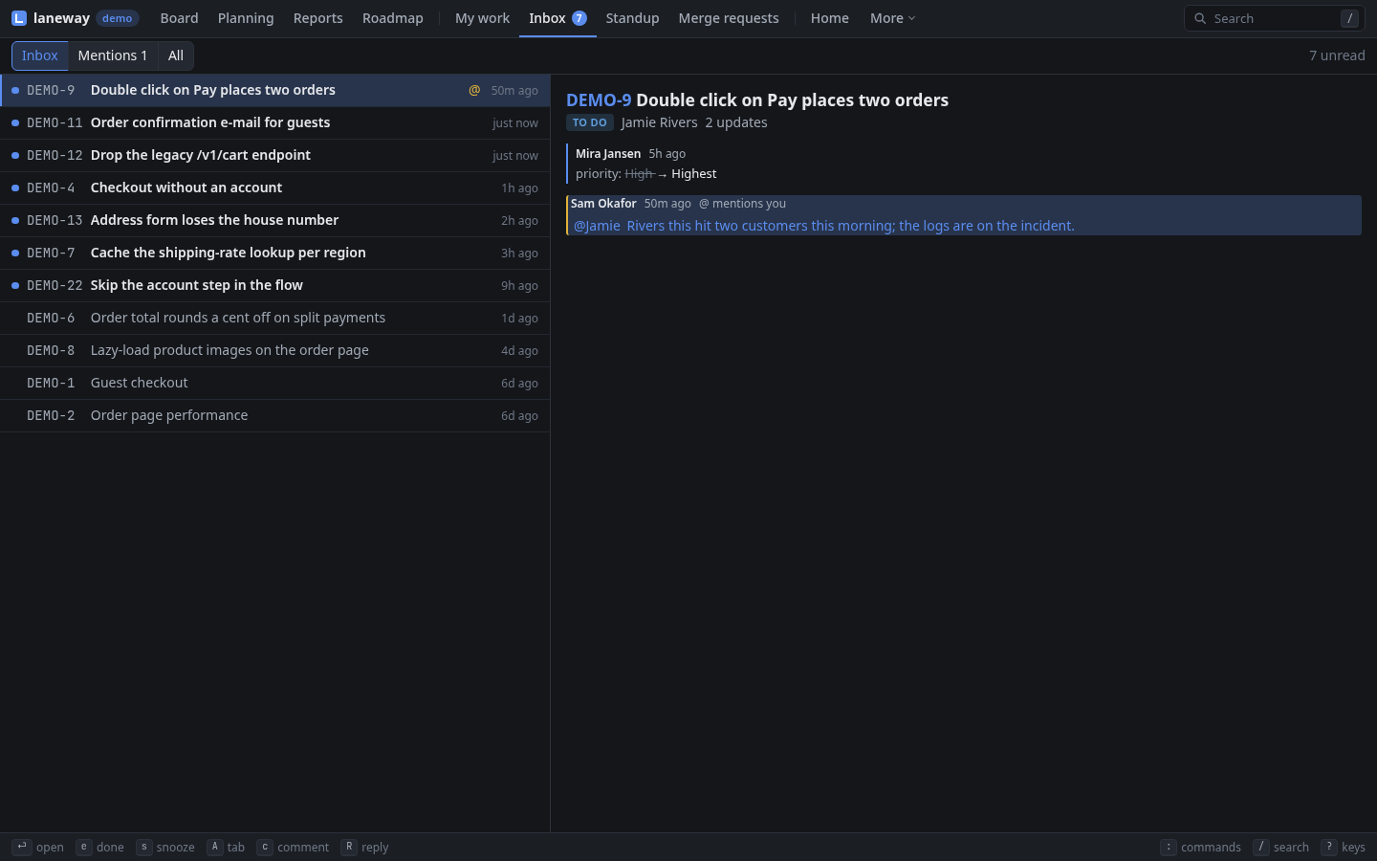
Task: Click the laneway logo icon
Action: [x=19, y=18]
